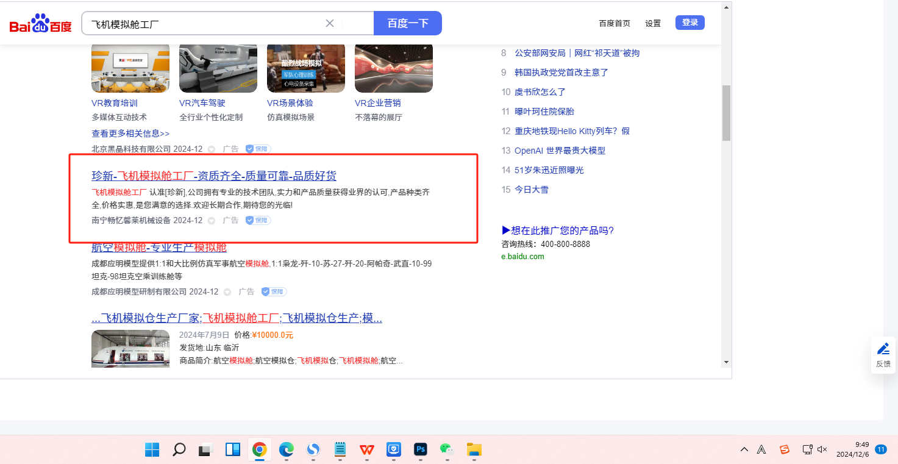Expand hidden system tray icons chevron
Screen dimensions: 898x464
point(744,449)
